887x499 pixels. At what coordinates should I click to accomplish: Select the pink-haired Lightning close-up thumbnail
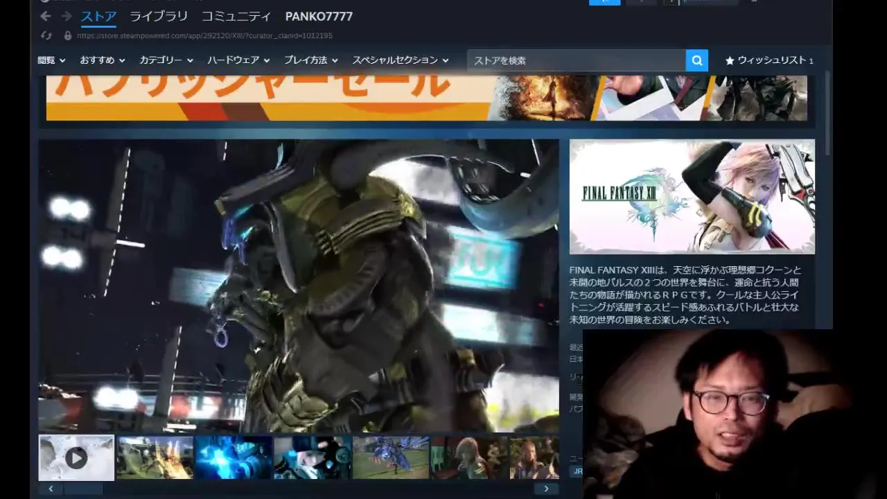pyautogui.click(x=469, y=457)
